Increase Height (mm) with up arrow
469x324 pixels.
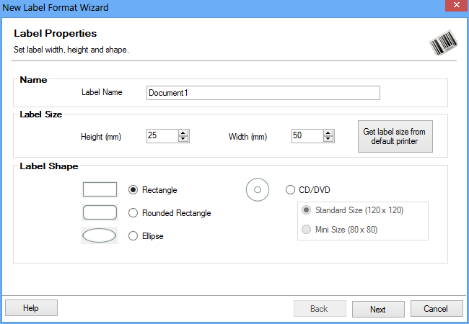183,132
